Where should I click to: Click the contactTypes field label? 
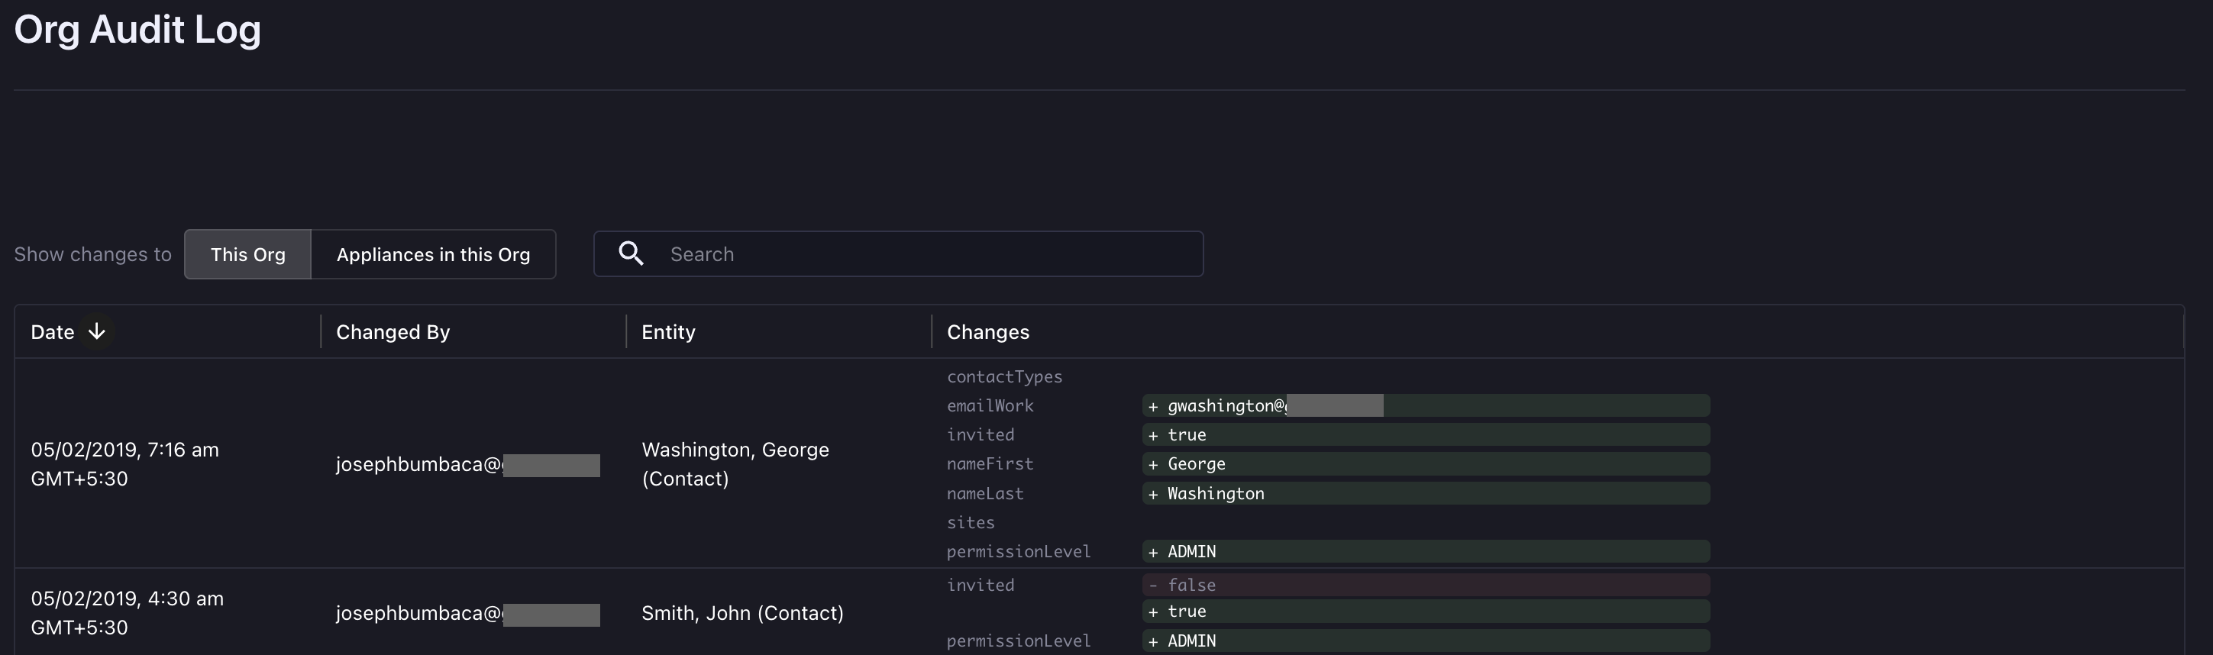click(1004, 377)
